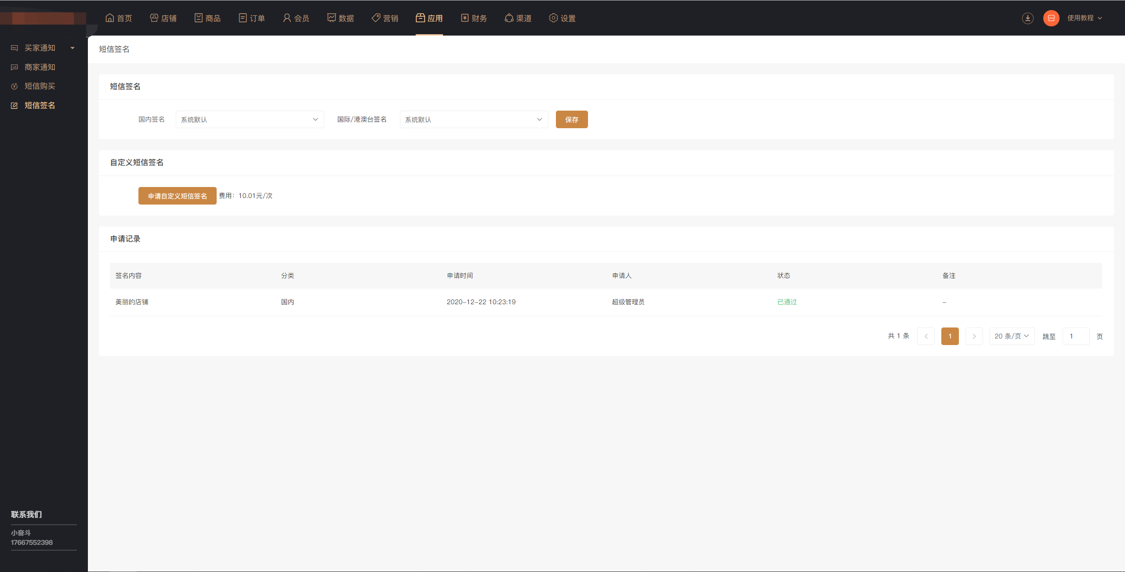This screenshot has width=1125, height=572.
Task: Click 申请自定义短信签名 button
Action: click(x=177, y=196)
